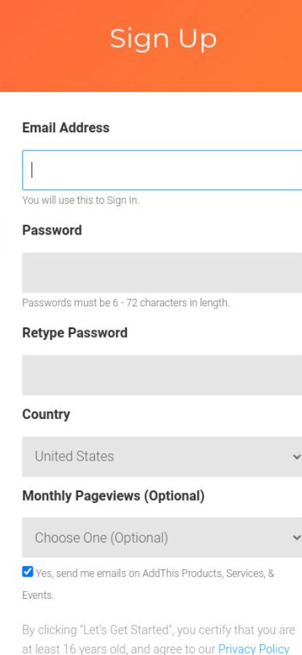302x655 pixels.
Task: Click the Password field label
Action: pyautogui.click(x=52, y=230)
